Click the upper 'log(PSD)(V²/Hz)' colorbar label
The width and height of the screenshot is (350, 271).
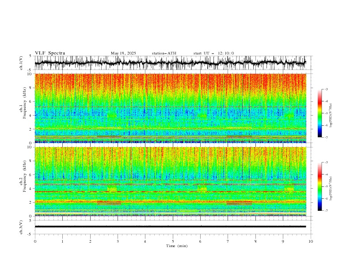331,116
